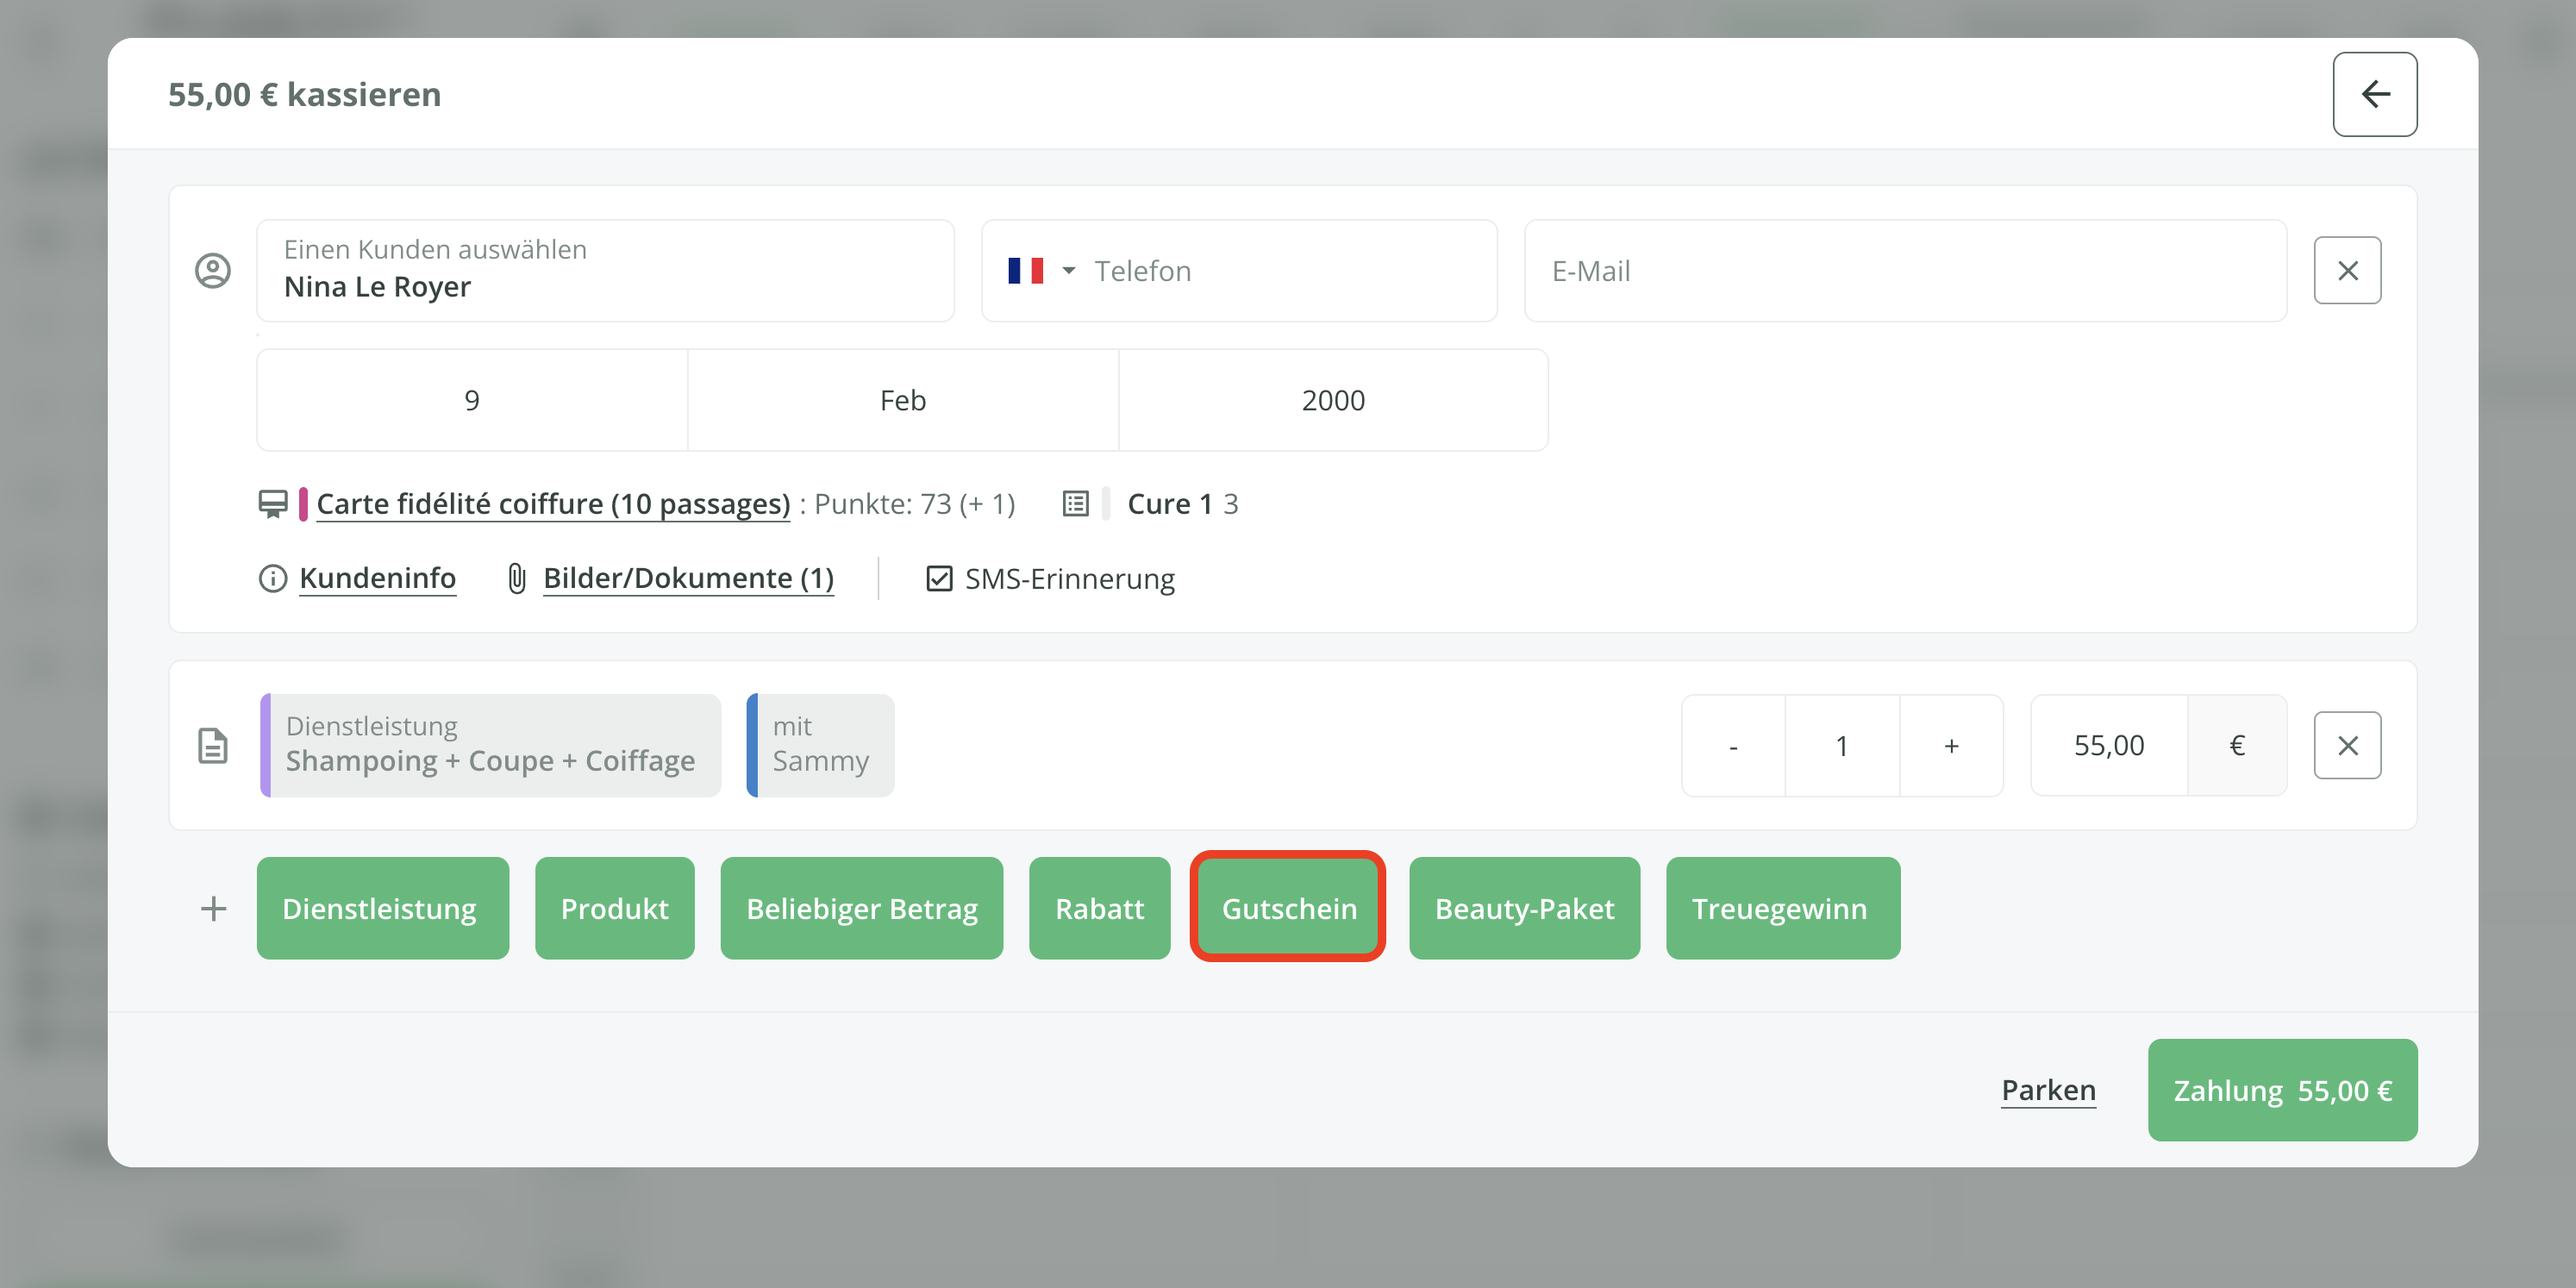
Task: Click the Cure package list icon
Action: click(x=1075, y=503)
